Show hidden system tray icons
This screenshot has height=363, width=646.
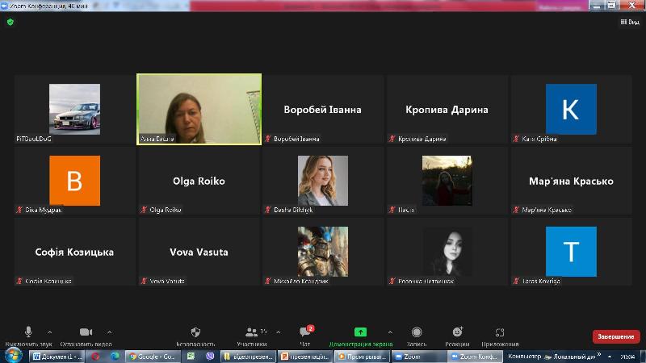click(610, 357)
